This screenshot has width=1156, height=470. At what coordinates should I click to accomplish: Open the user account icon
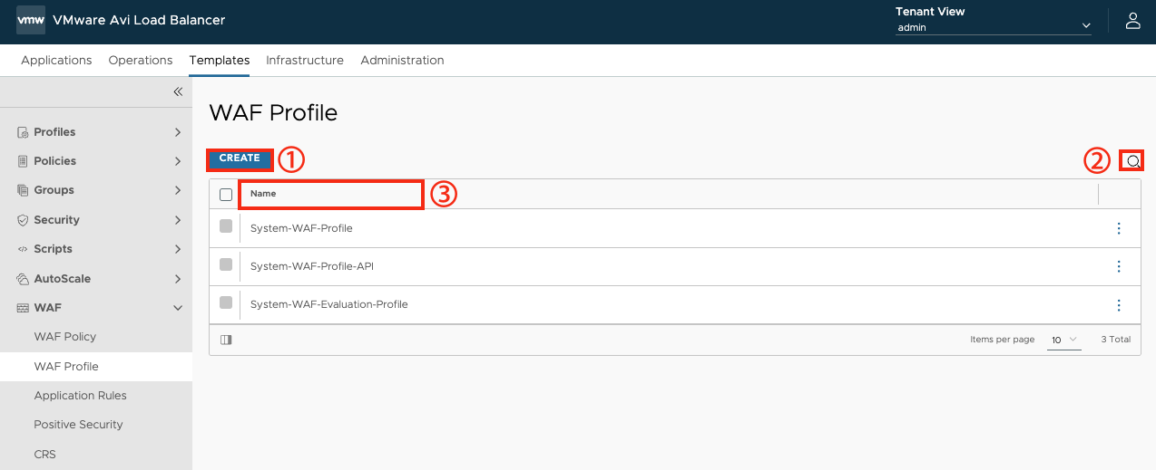pos(1132,21)
